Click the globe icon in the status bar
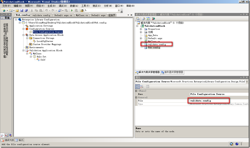This screenshot has width=250, height=148. pos(232,144)
